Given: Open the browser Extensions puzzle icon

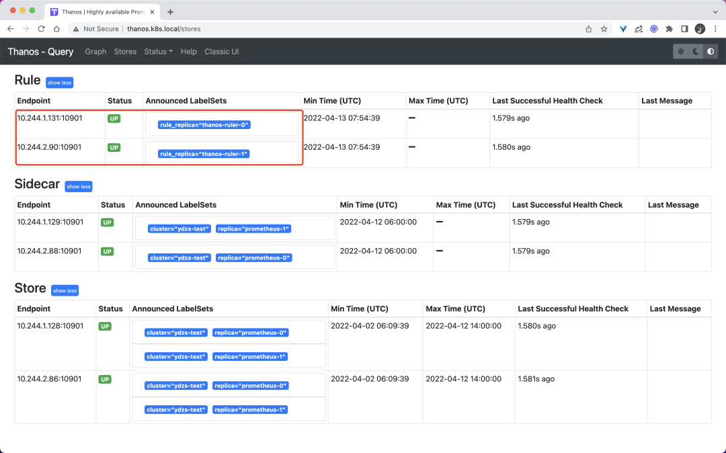Looking at the screenshot, I should coord(669,29).
